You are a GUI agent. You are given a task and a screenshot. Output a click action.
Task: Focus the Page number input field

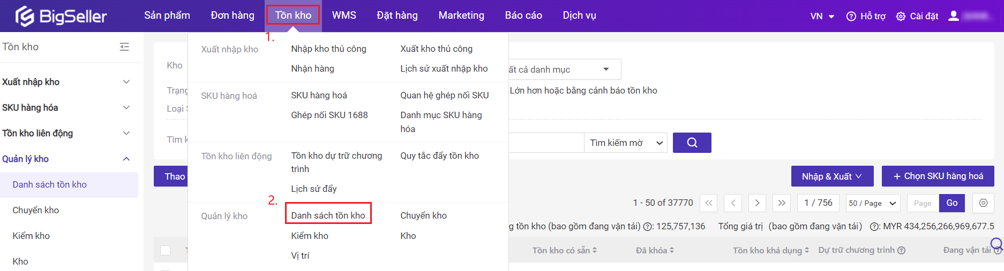point(923,203)
